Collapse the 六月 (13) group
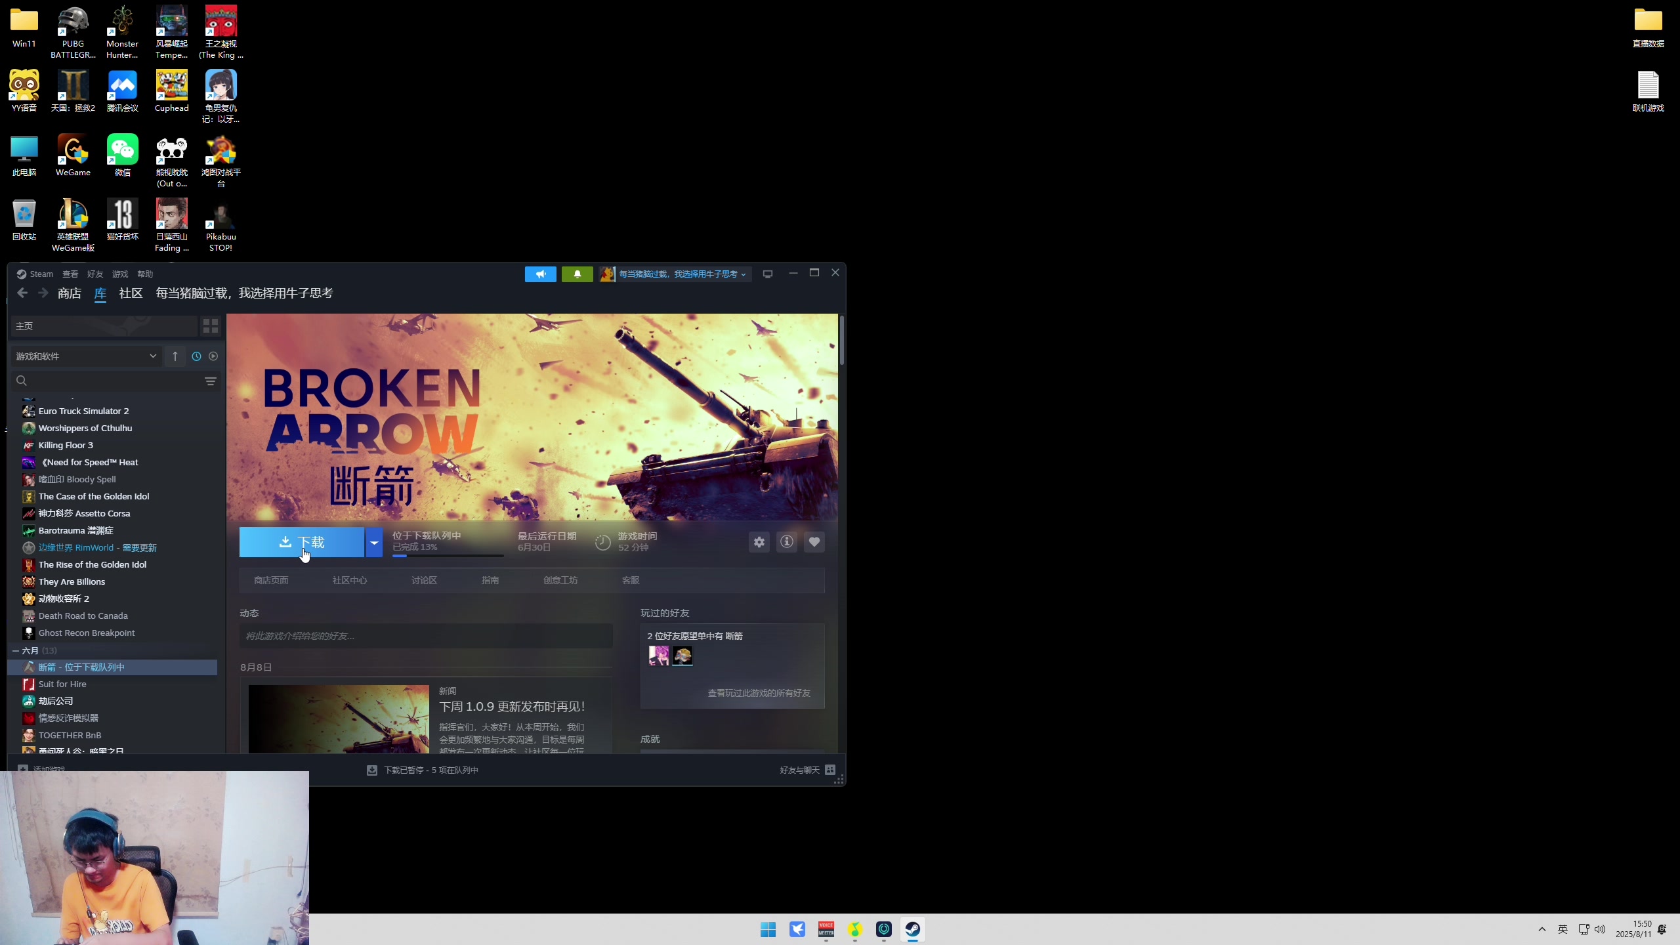Image resolution: width=1680 pixels, height=945 pixels. 16,650
